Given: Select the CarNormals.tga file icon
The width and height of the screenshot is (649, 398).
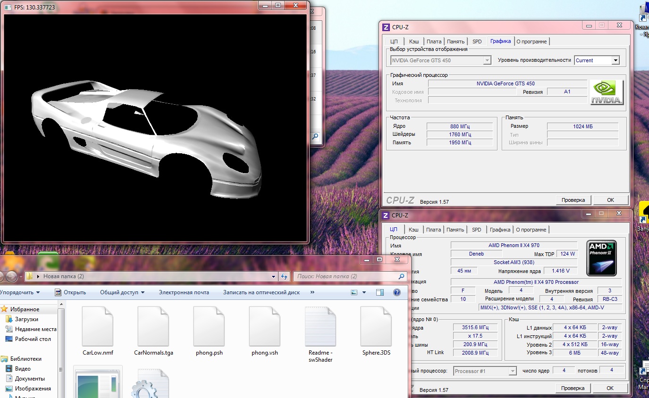Looking at the screenshot, I should coord(153,326).
